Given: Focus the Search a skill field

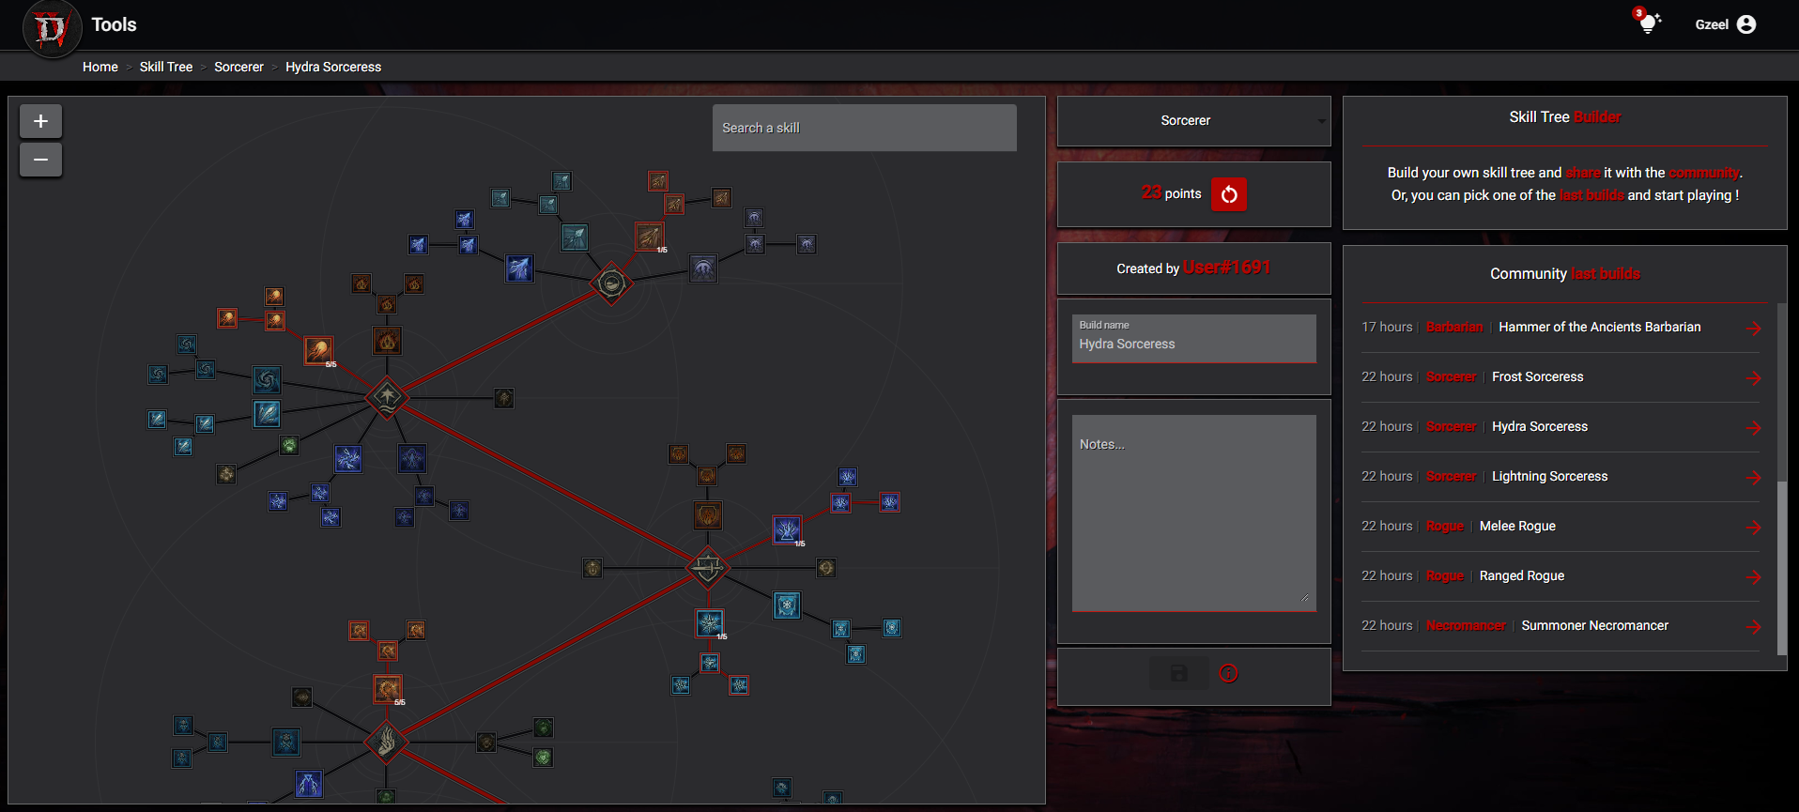Looking at the screenshot, I should click(x=865, y=128).
